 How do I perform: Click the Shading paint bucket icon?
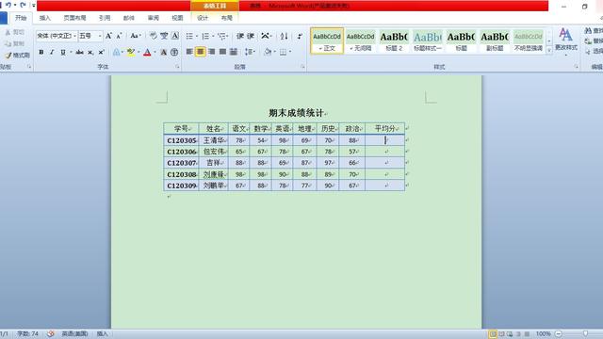point(268,52)
